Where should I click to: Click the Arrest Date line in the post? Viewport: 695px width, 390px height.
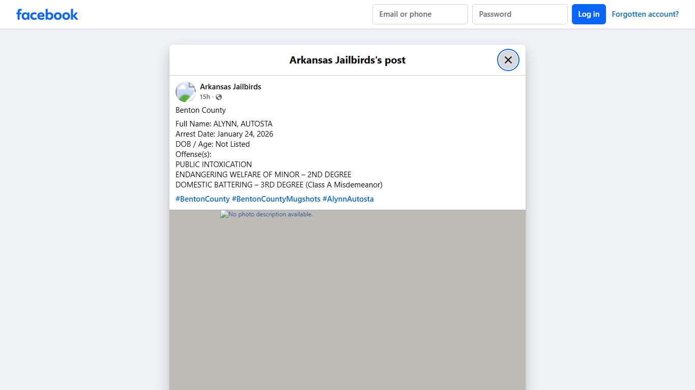[224, 134]
